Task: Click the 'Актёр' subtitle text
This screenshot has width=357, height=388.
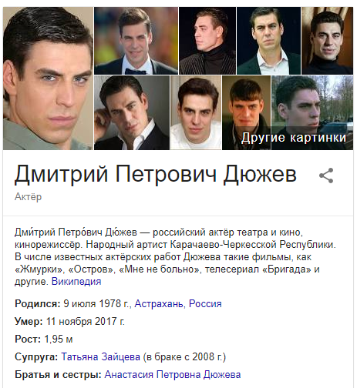Action: pos(28,197)
